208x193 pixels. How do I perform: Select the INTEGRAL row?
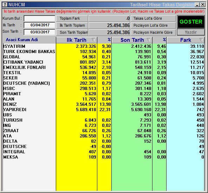click(104, 152)
